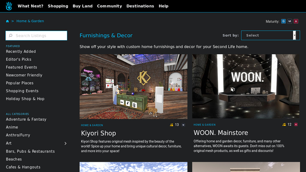Click WOON. Mainstore visitor count icon
The width and height of the screenshot is (306, 172).
click(x=284, y=125)
